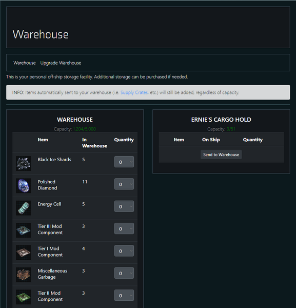Click the Polished Diamond name
This screenshot has height=308, width=296.
pyautogui.click(x=47, y=185)
